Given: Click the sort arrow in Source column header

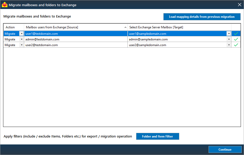Looking at the screenshot, I should [125, 27].
